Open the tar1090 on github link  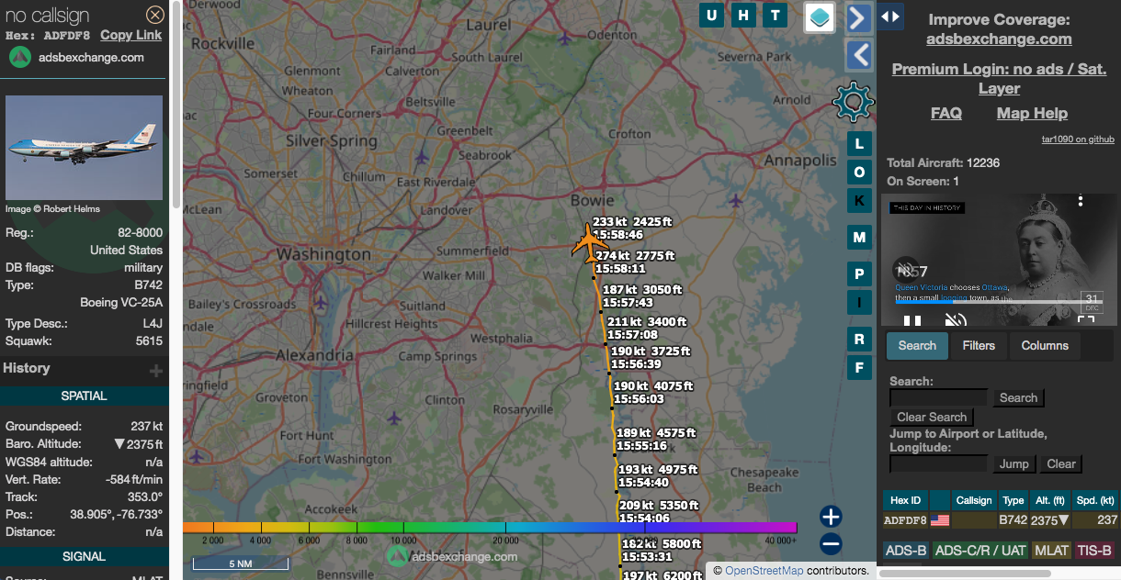(1078, 139)
